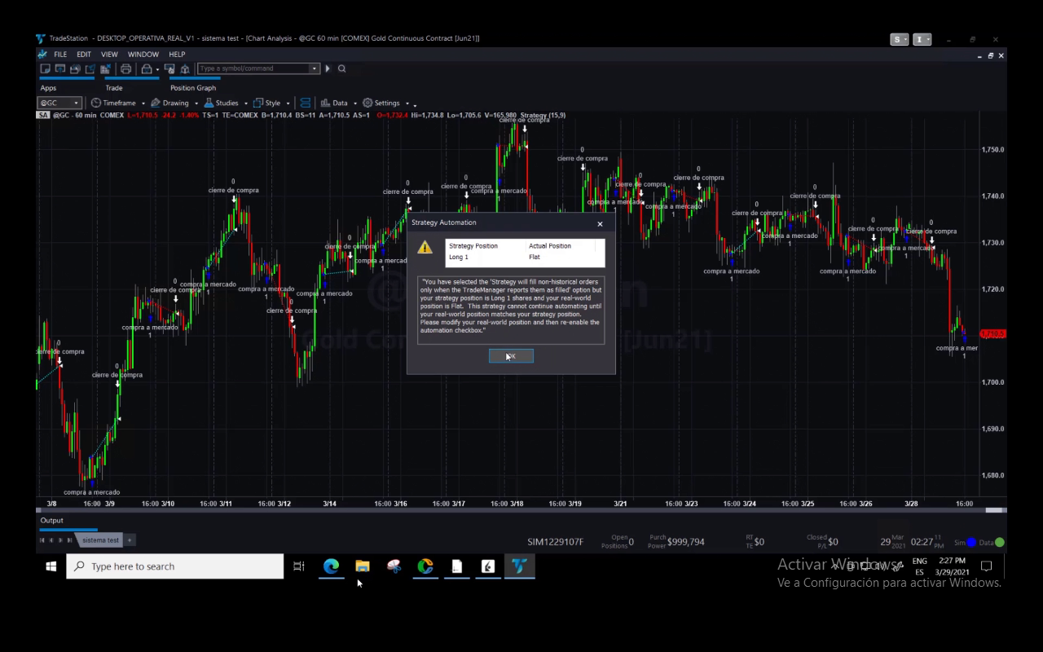Expand the symbol/command dropdown arrow
The image size is (1043, 652).
pyautogui.click(x=314, y=68)
